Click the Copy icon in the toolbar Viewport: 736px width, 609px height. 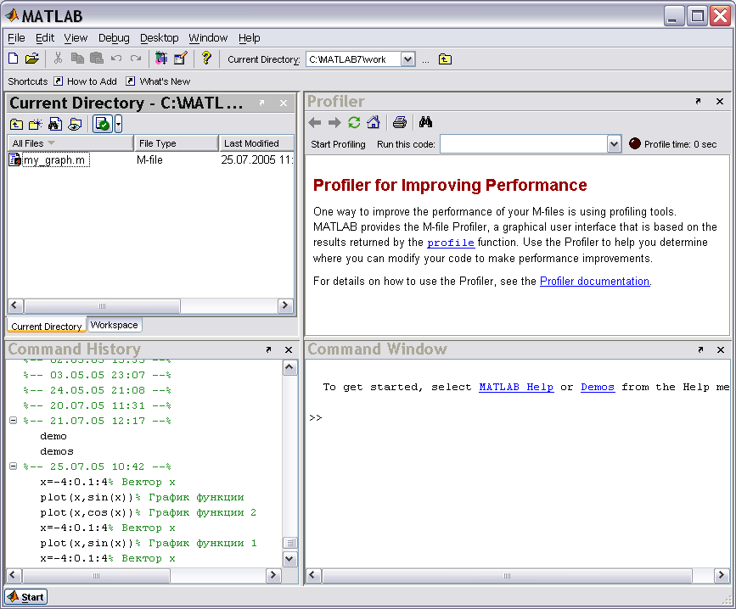pos(77,59)
